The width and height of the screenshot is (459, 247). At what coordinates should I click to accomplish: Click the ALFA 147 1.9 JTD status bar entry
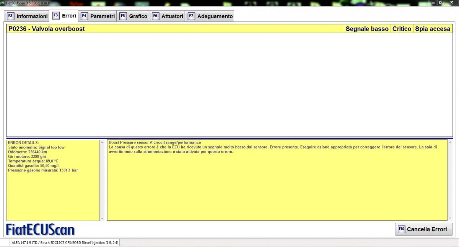[x=65, y=242]
